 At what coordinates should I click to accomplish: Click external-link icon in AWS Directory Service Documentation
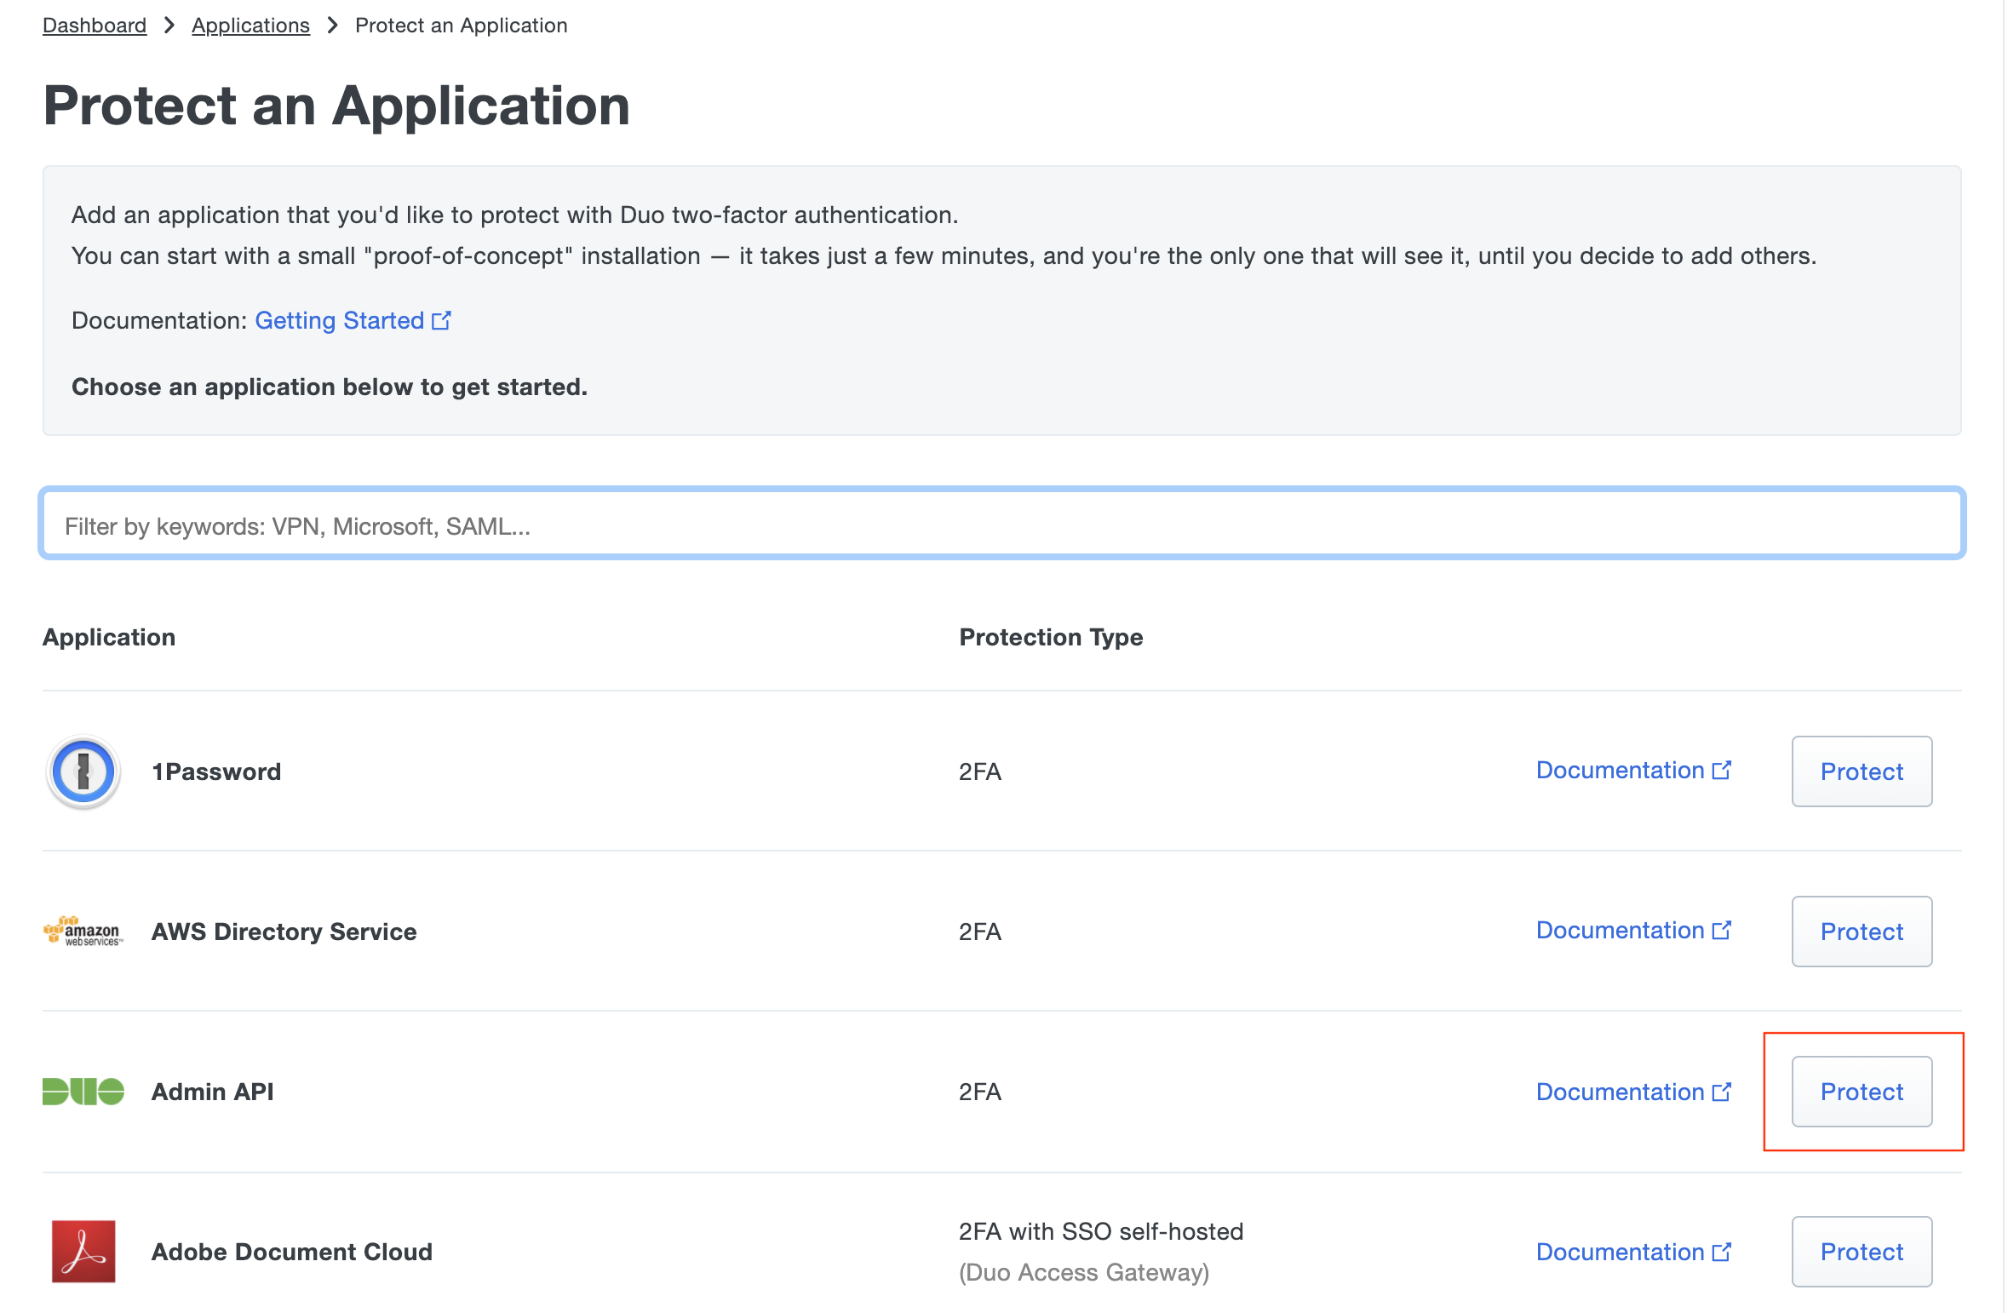(x=1722, y=930)
